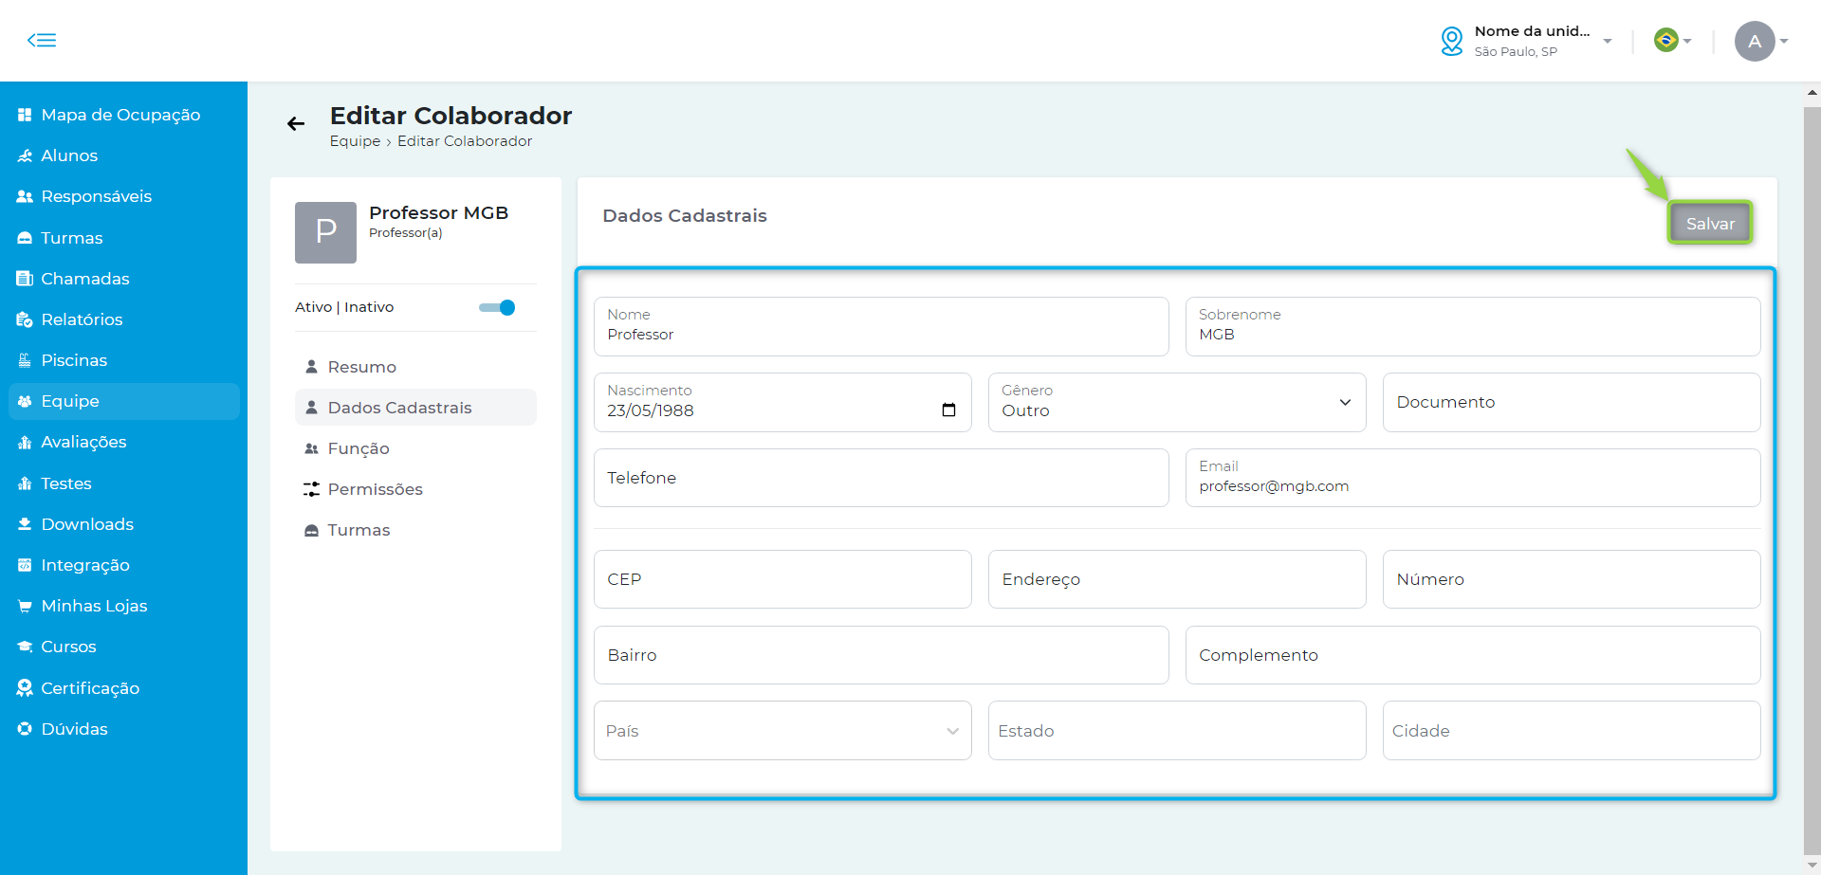The width and height of the screenshot is (1821, 875).
Task: Select Dados Cadastrais section
Action: tap(415, 408)
